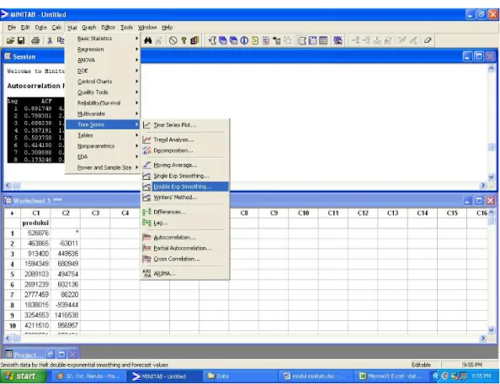This screenshot has width=500, height=384.
Task: Expand the Regression submenu
Action: [x=103, y=49]
